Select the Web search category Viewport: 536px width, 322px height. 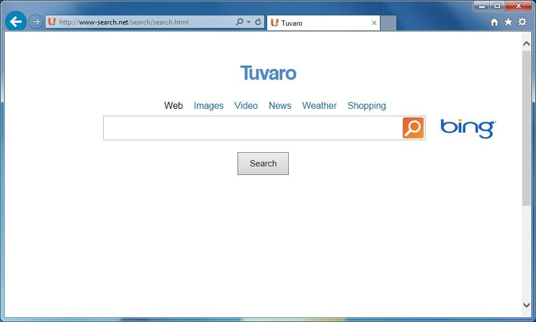tap(173, 105)
